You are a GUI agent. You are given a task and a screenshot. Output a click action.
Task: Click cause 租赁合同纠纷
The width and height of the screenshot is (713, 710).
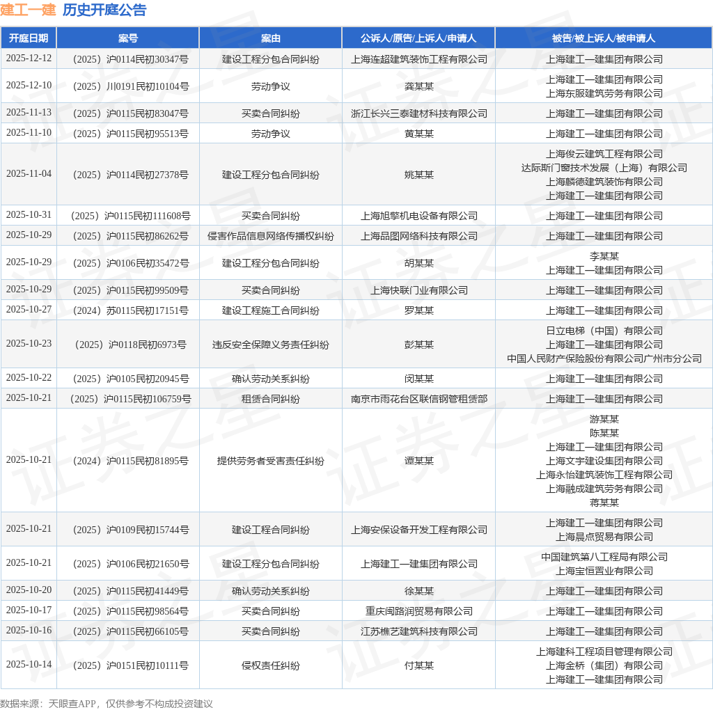[271, 399]
